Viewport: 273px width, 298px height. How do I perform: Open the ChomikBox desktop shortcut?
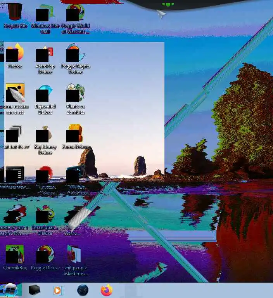(15, 254)
